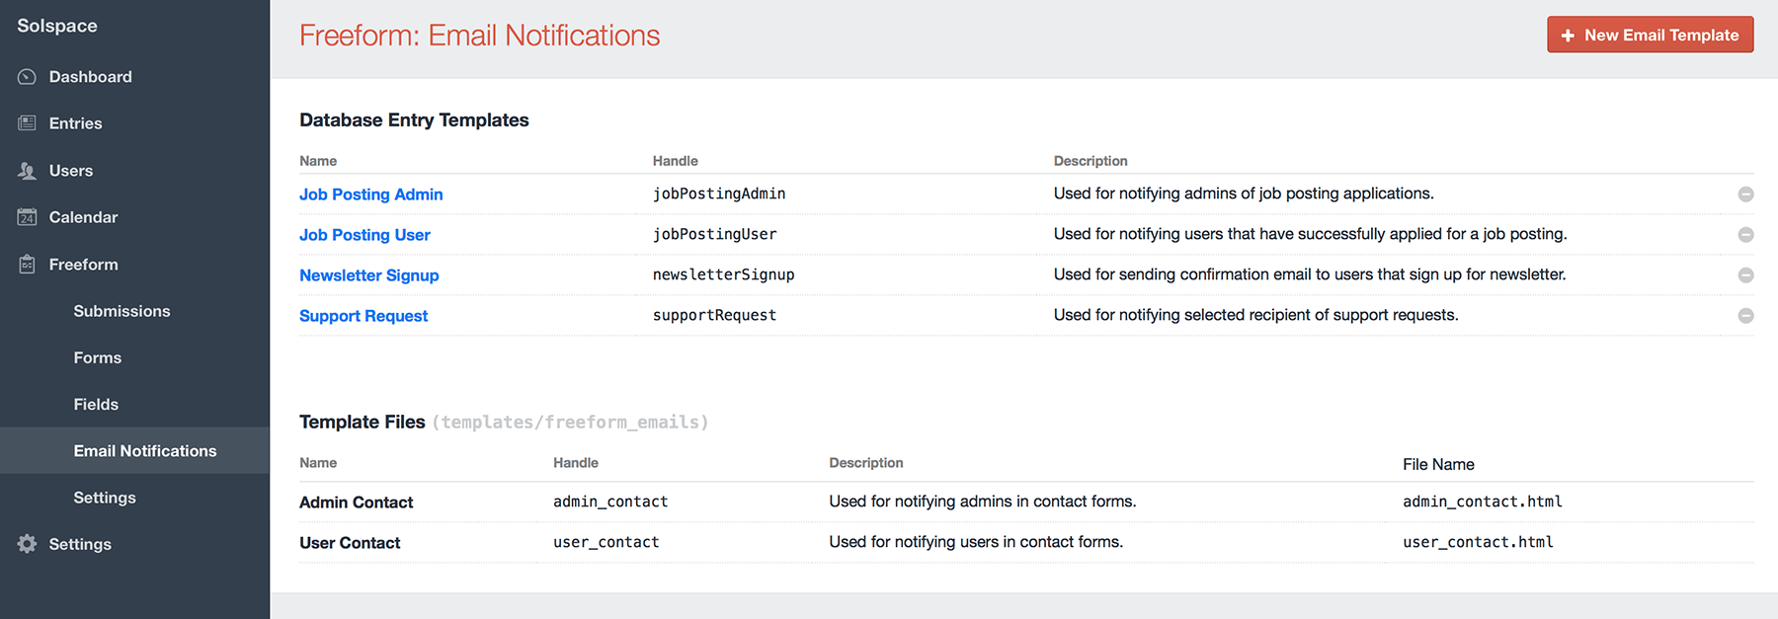
Task: Click the Users person icon
Action: [x=27, y=171]
